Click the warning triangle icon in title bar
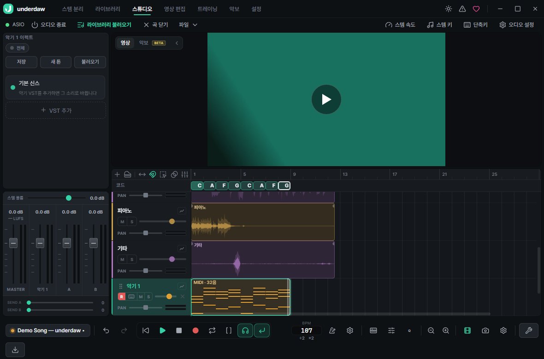 tap(462, 9)
